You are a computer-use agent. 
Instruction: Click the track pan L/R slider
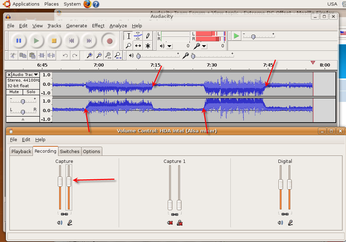pyautogui.click(x=23, y=112)
